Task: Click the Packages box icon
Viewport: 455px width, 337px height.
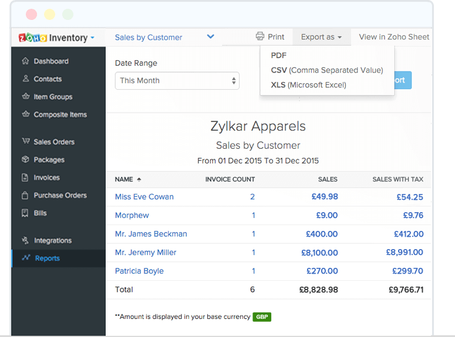Action: [25, 159]
